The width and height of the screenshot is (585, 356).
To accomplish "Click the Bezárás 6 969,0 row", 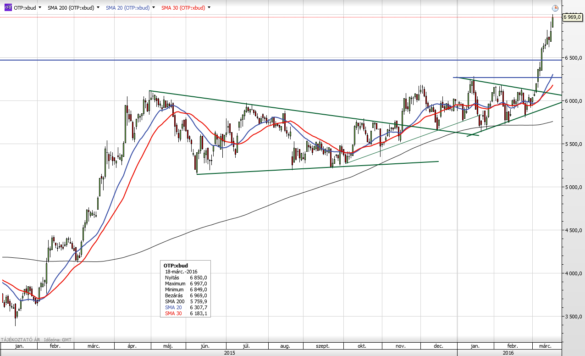I will (x=186, y=295).
